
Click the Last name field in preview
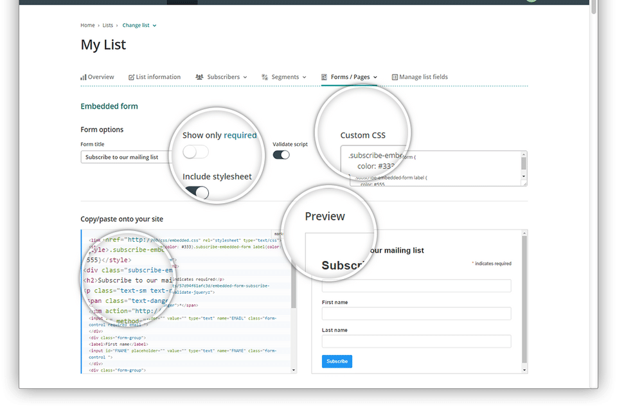[x=416, y=341]
